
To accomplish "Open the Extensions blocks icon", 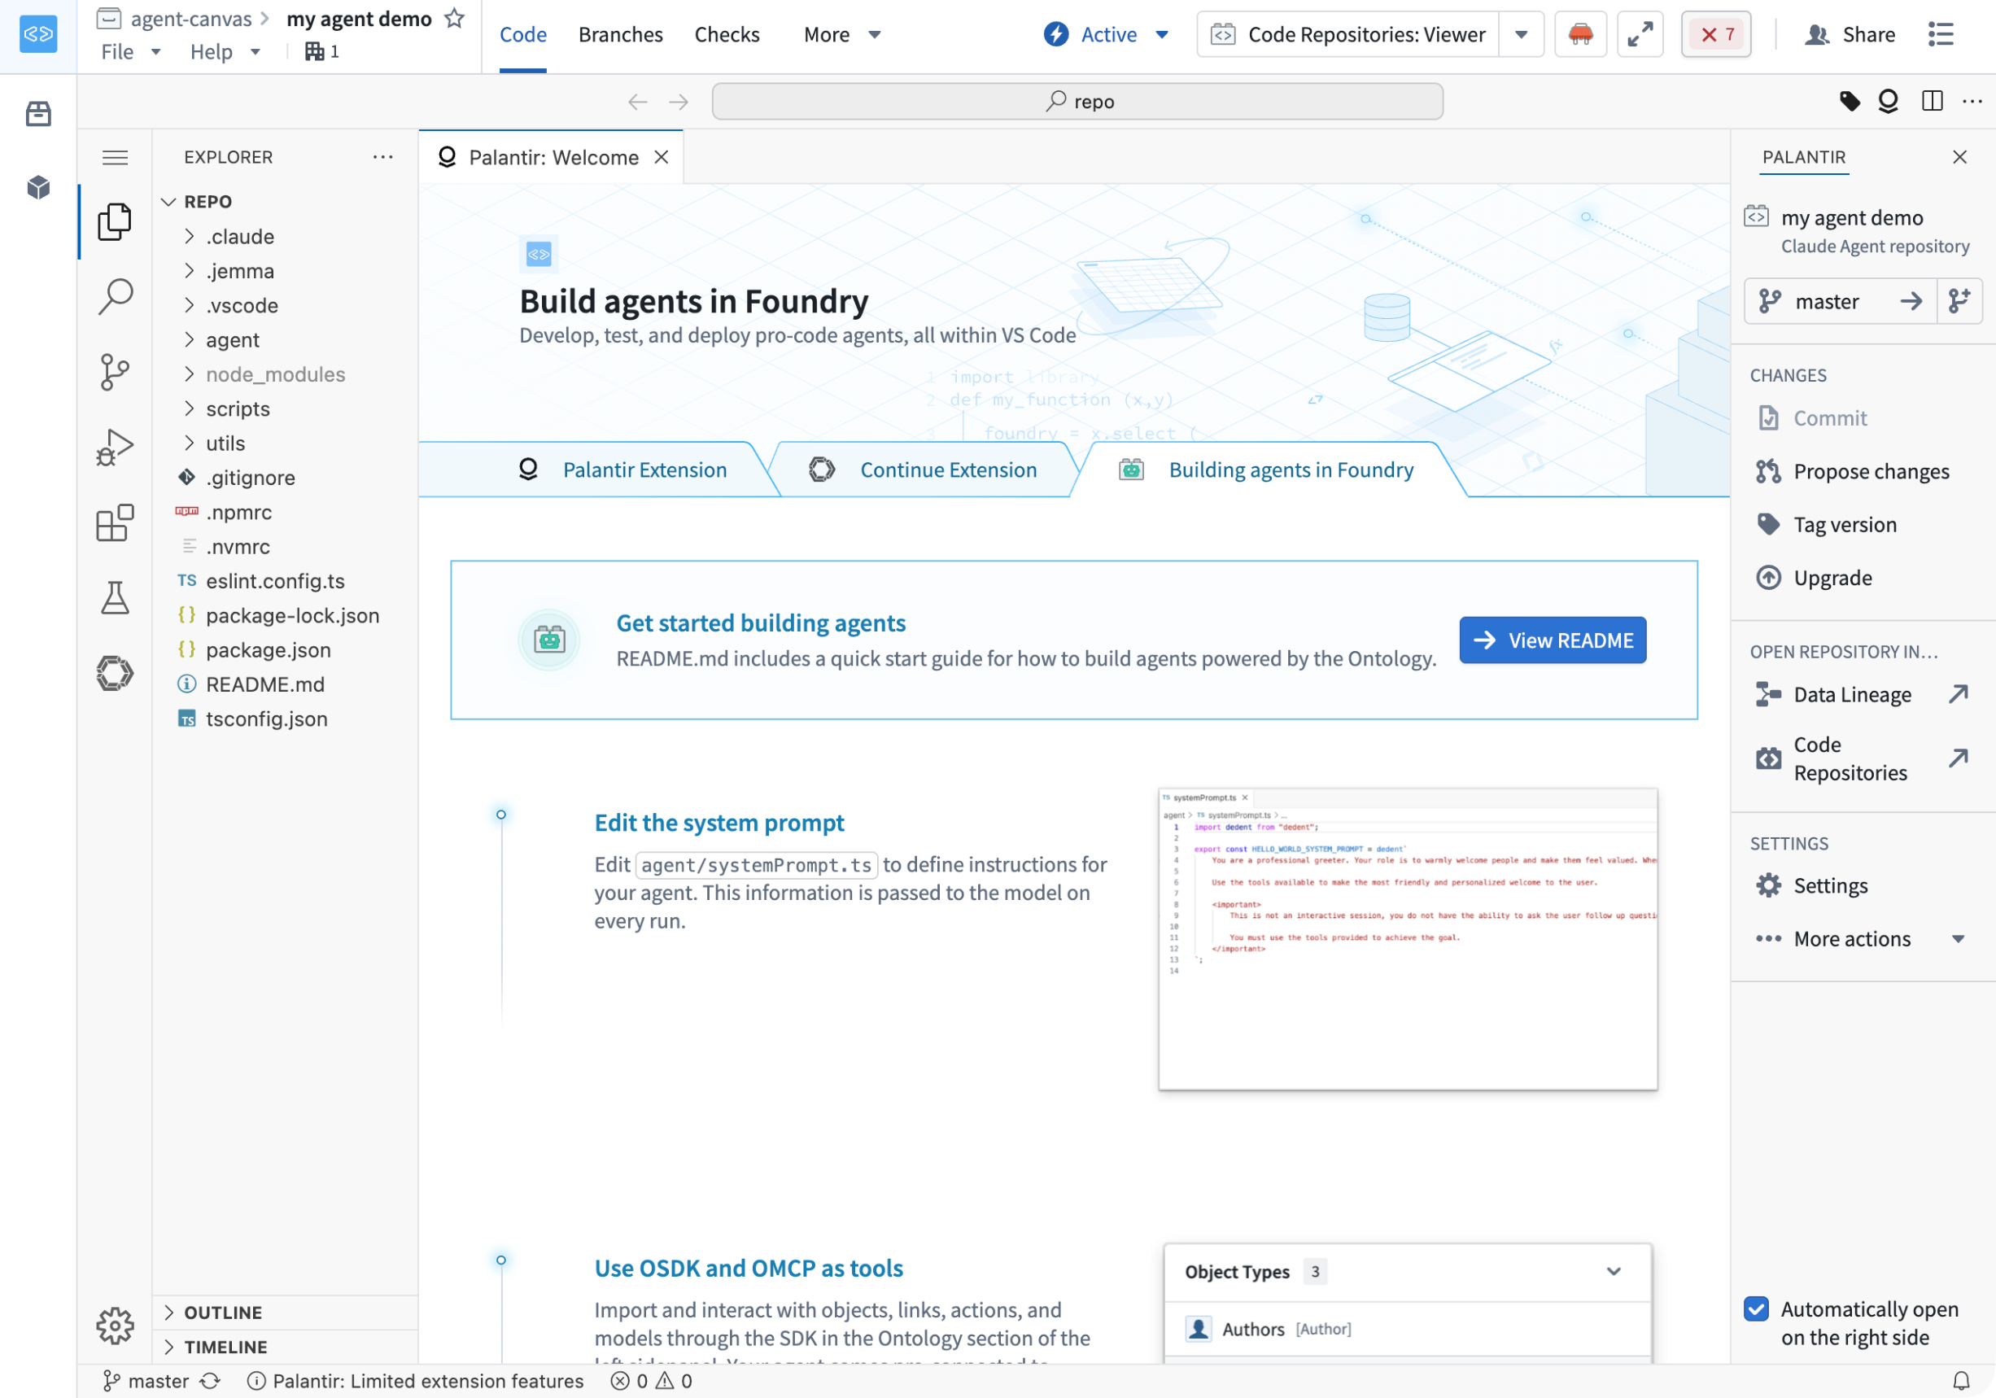I will coord(115,522).
